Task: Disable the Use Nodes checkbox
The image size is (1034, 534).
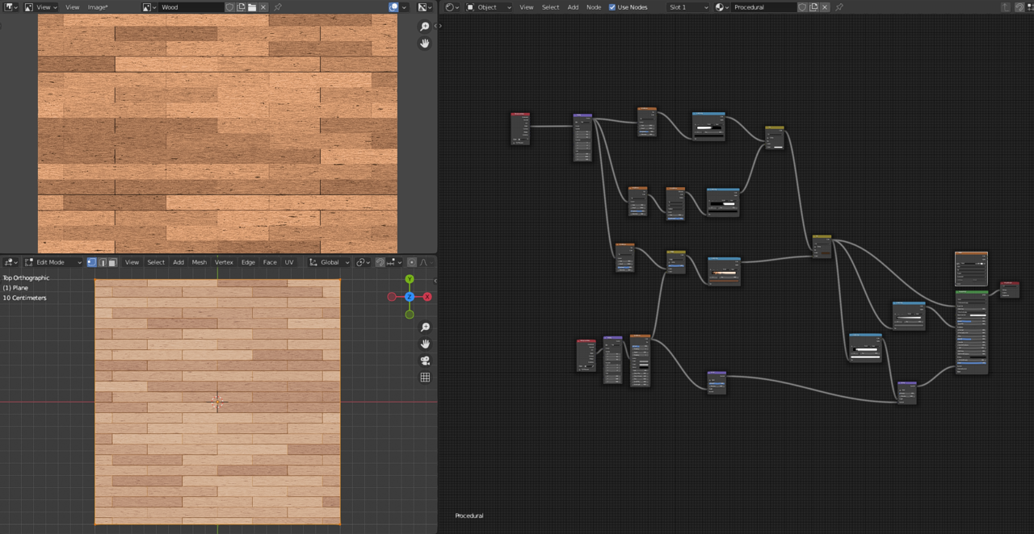Action: (612, 7)
